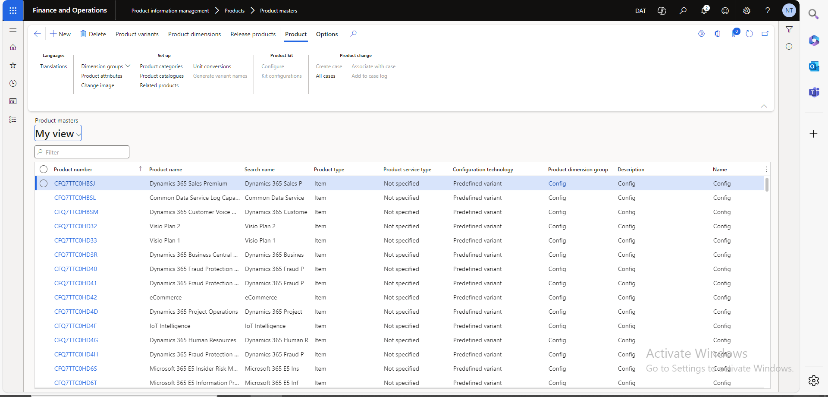828x397 pixels.
Task: Click the New button
Action: tap(60, 34)
